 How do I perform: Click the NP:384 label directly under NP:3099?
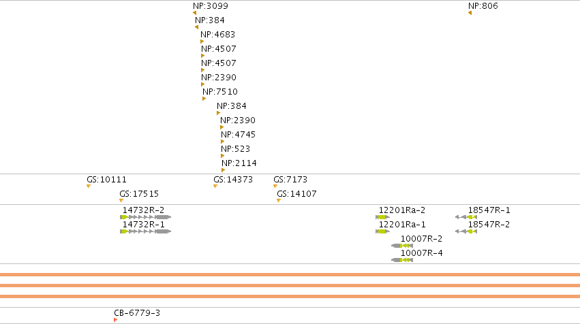210,20
